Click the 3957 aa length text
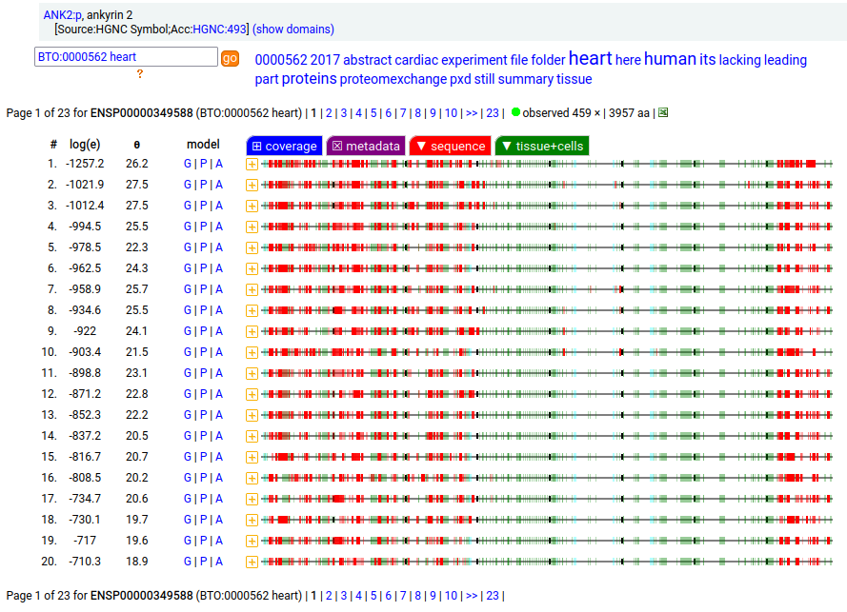This screenshot has width=847, height=612. point(629,113)
